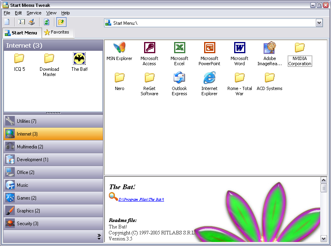Open the D:\Program Files\The Bat!\ link
331x246 pixels.
tap(141, 199)
